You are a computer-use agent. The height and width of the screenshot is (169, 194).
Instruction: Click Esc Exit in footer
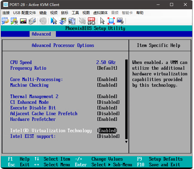pos(19,165)
